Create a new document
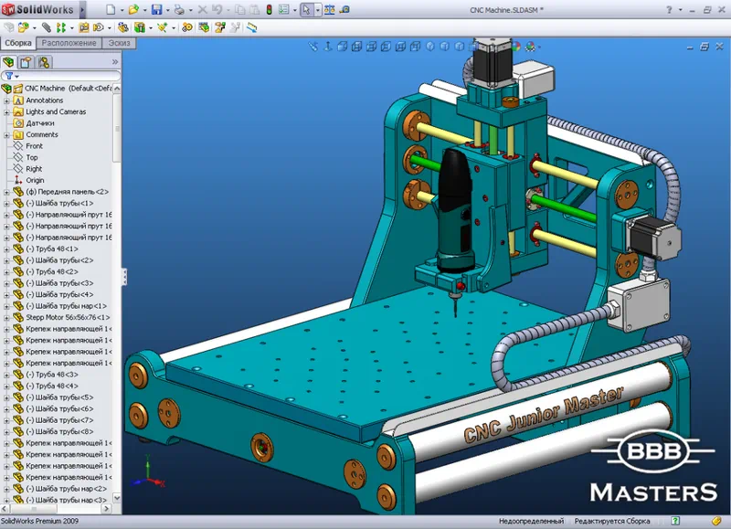The image size is (731, 529). (111, 8)
